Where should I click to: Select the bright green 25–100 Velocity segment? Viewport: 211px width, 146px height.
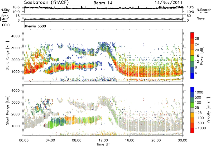(192, 105)
